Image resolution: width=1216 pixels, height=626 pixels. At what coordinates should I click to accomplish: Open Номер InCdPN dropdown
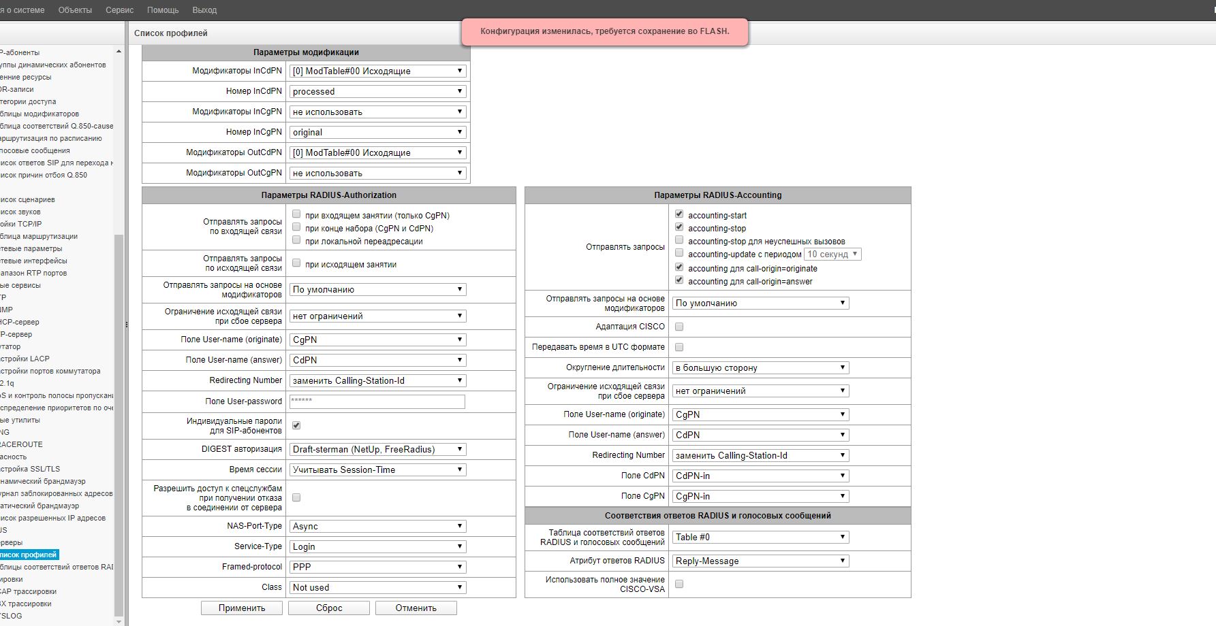coord(377,91)
